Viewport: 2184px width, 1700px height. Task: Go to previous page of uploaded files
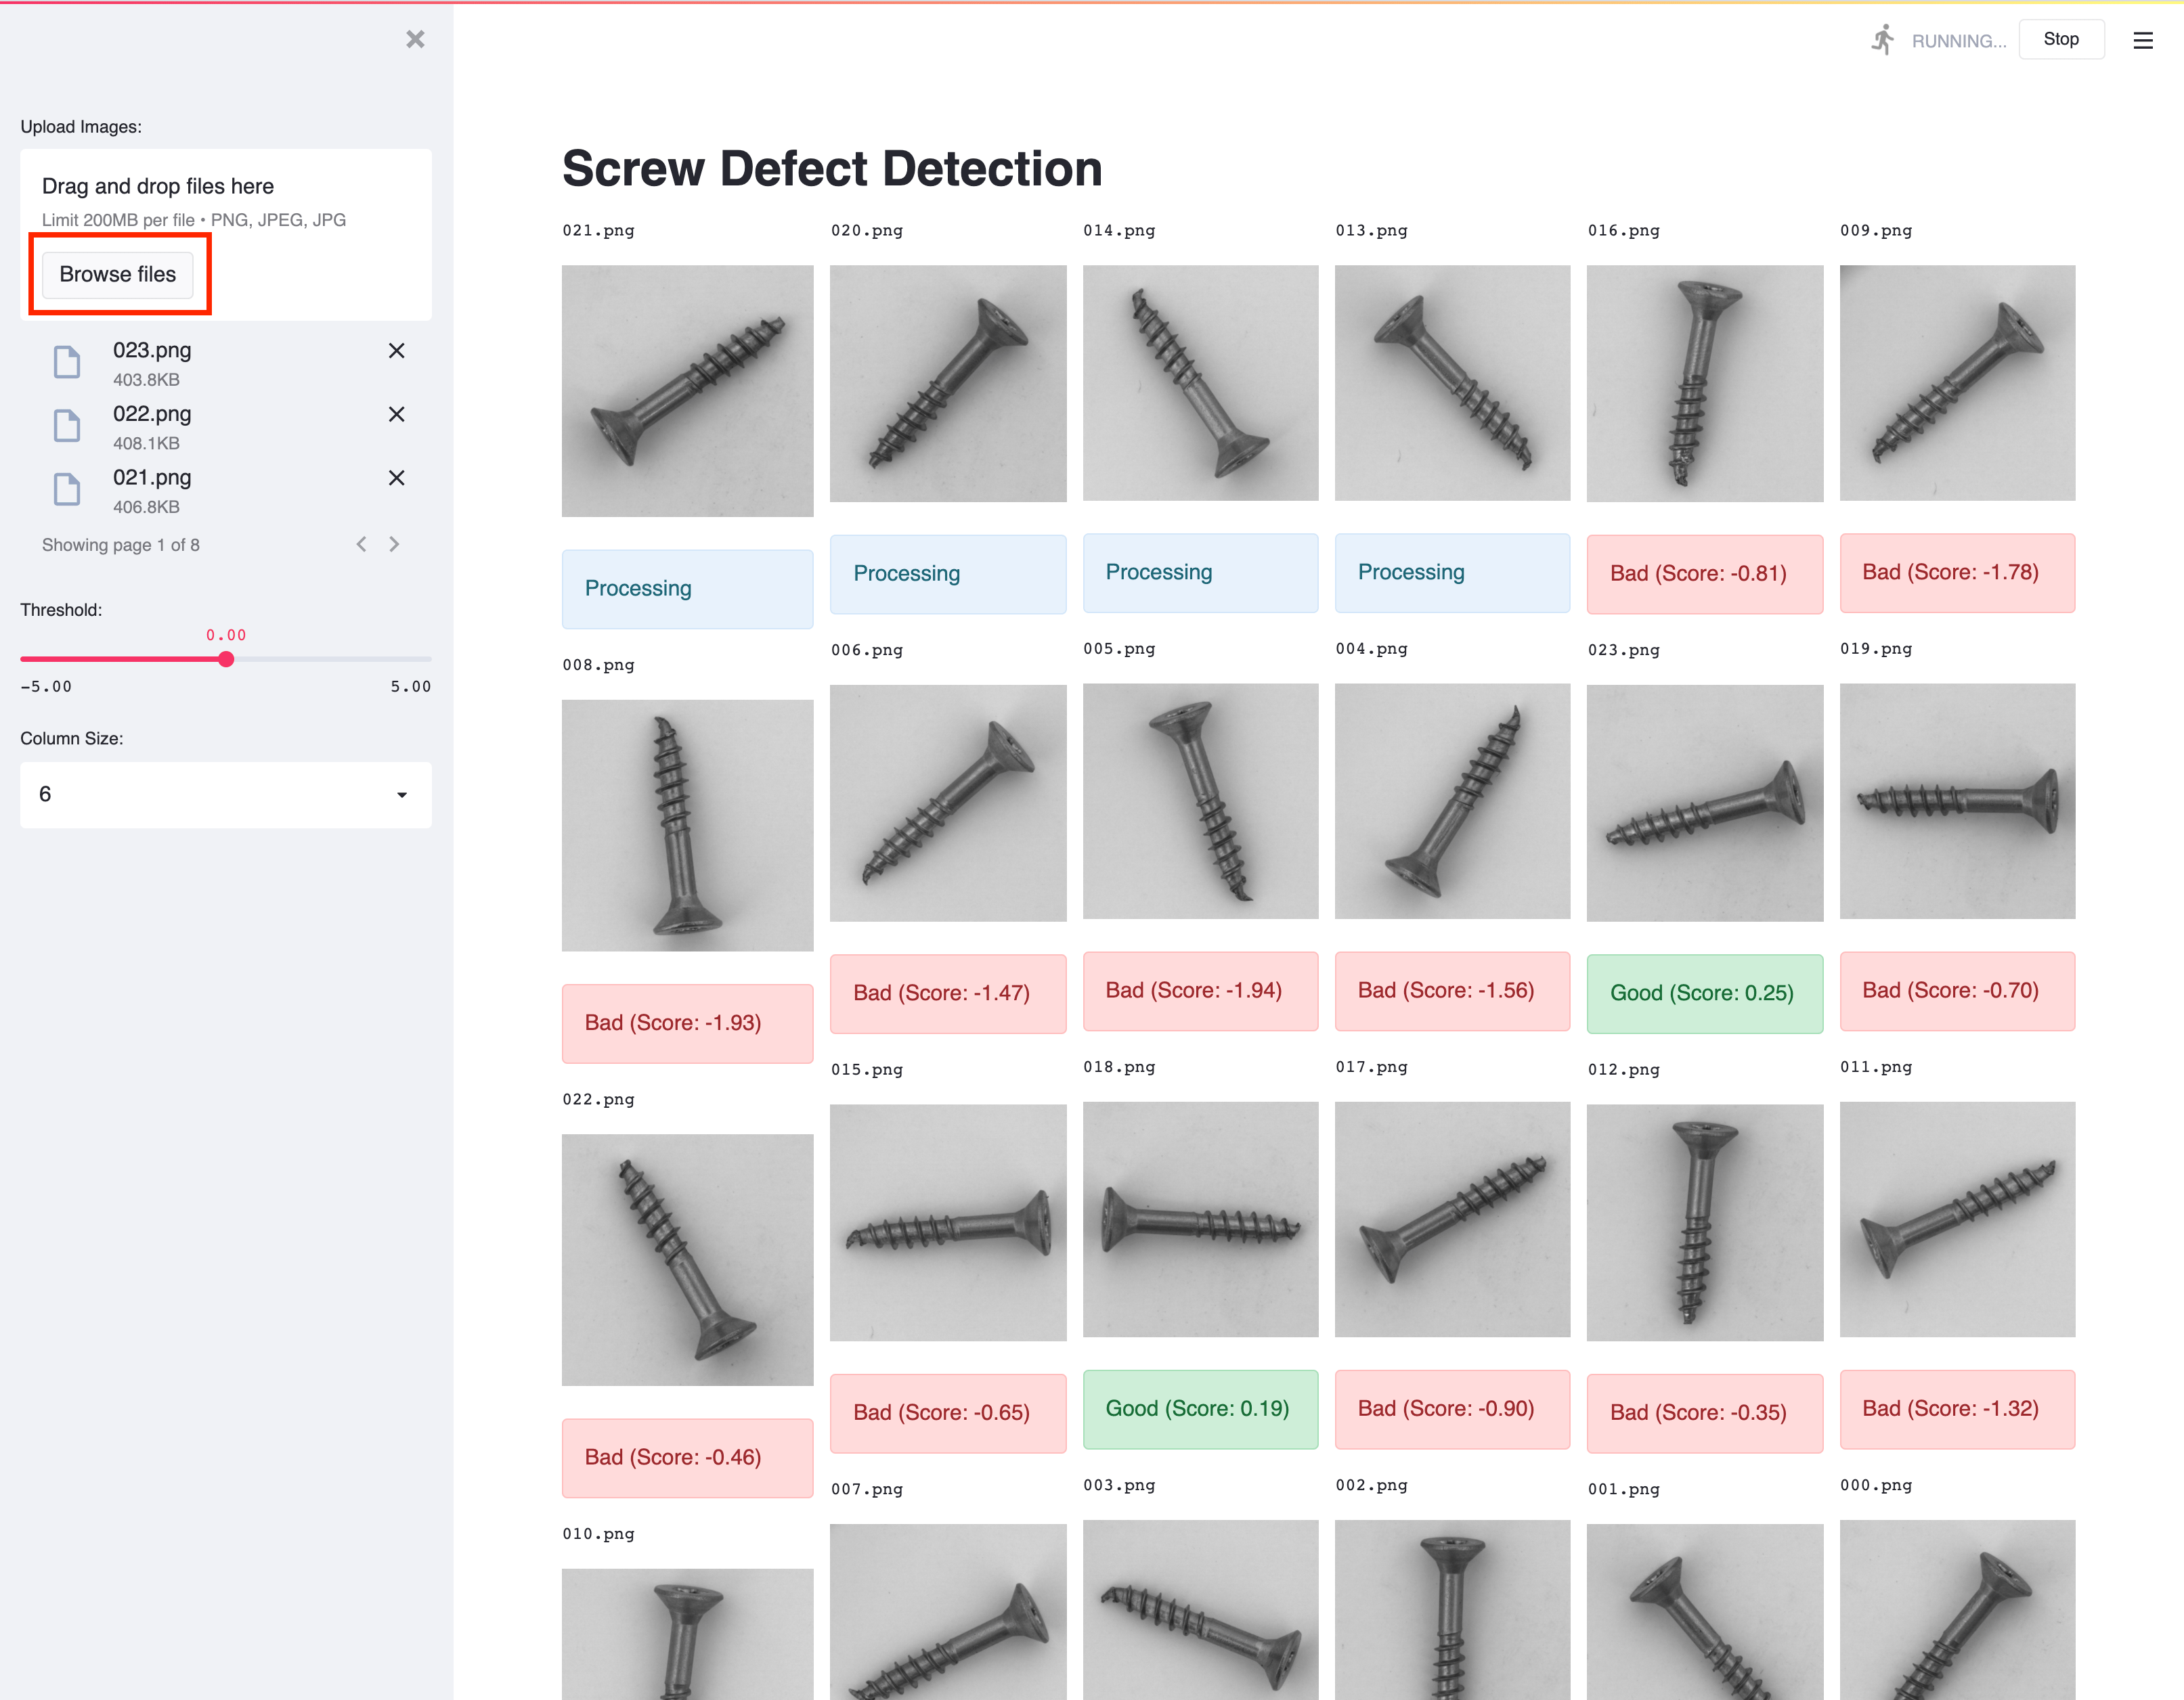pyautogui.click(x=361, y=545)
